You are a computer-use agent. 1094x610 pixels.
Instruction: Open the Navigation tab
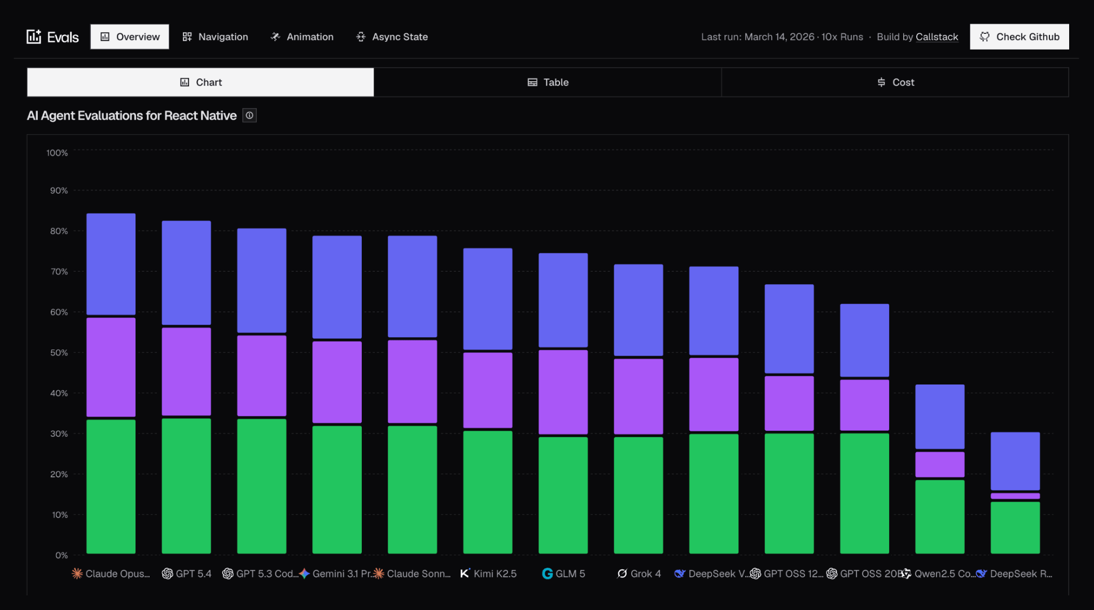pos(215,37)
